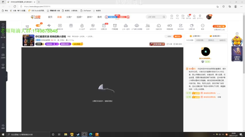The image size is (245, 137).
Task: Click the magnifier search icon
Action: (x=164, y=17)
